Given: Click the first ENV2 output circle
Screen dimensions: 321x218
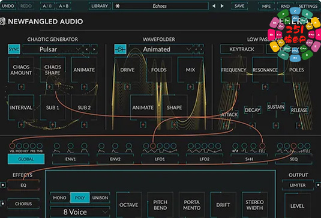Looking at the screenshot, I should (x=101, y=146).
